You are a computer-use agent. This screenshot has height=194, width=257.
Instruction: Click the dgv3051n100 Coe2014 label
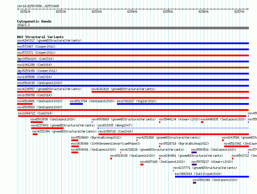36,59
